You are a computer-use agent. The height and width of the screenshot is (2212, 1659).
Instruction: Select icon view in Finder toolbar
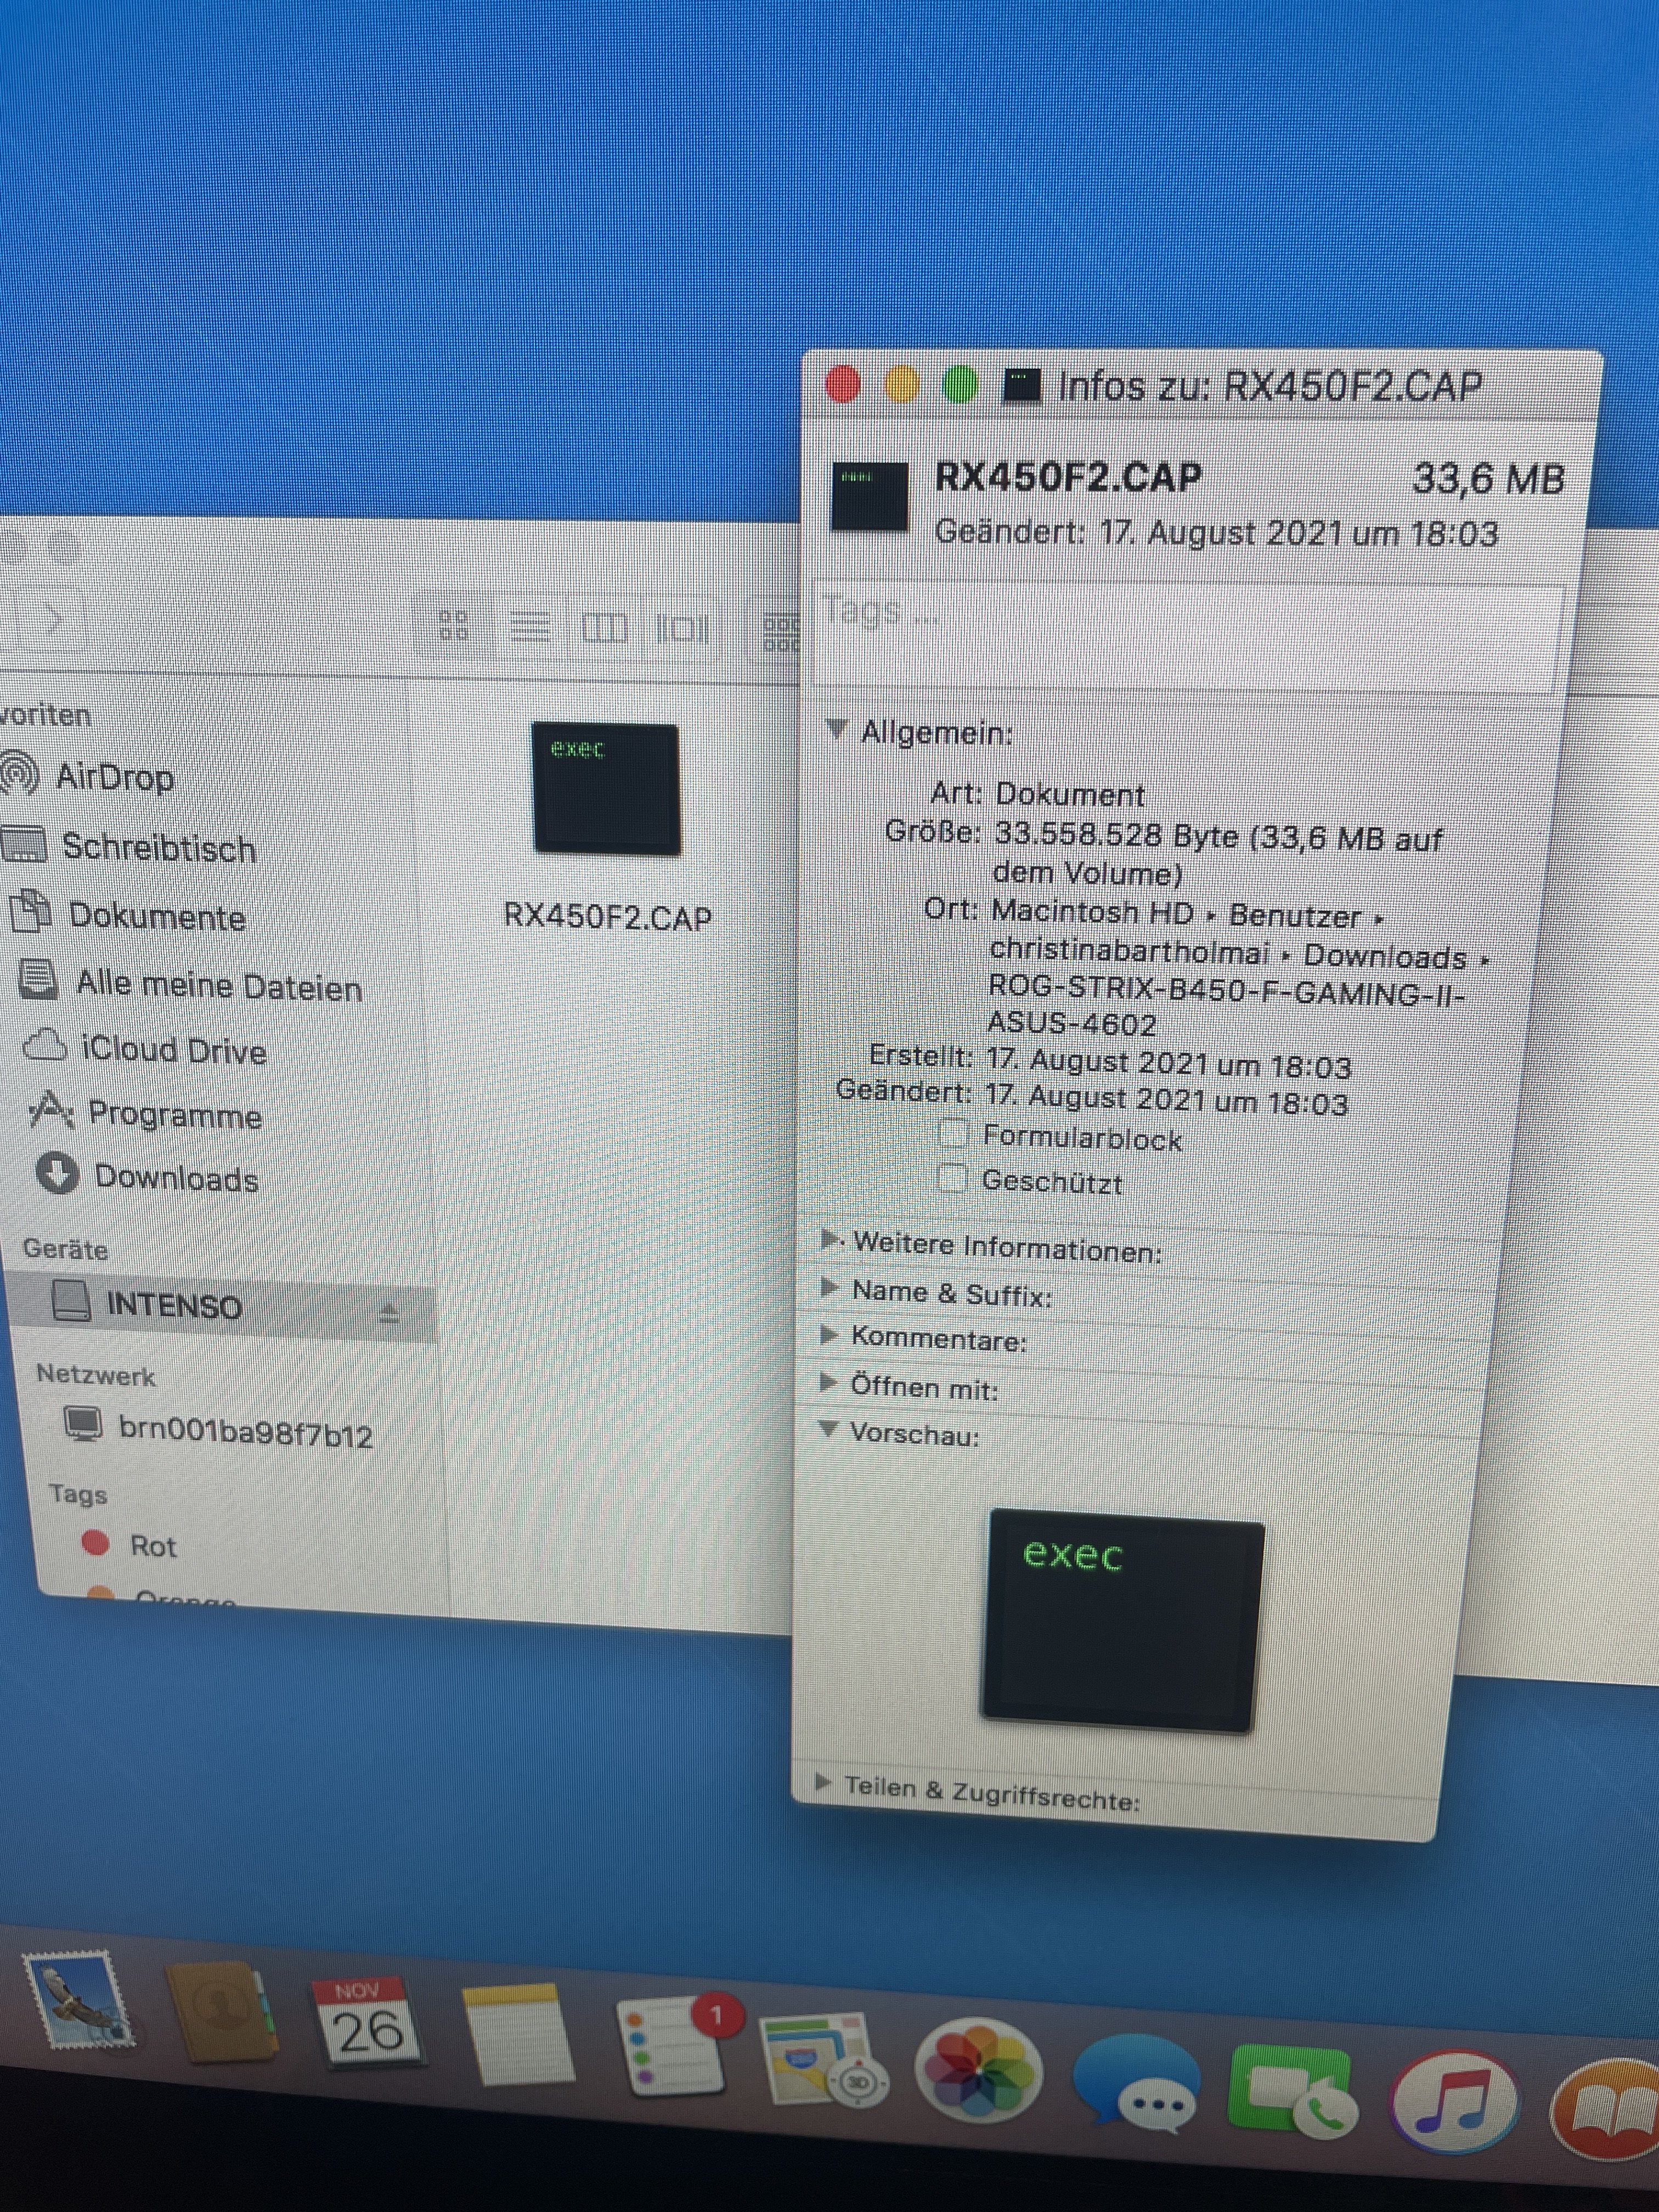pos(454,627)
